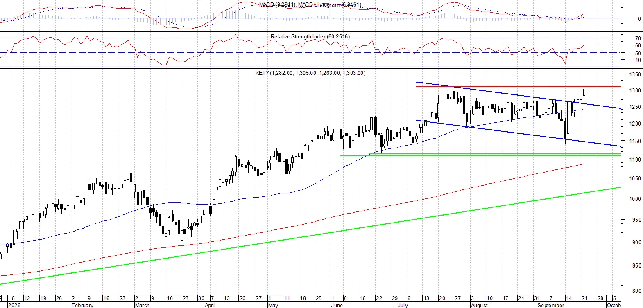Click the 950 price axis value
The width and height of the screenshot is (643, 308).
click(637, 220)
